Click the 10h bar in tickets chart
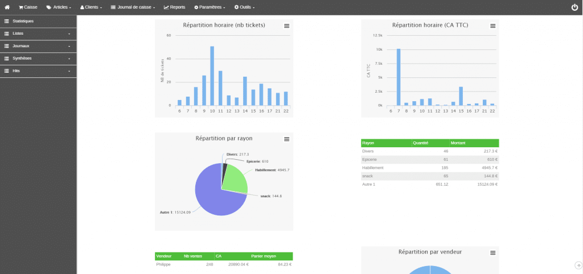This screenshot has width=583, height=274. [x=212, y=76]
